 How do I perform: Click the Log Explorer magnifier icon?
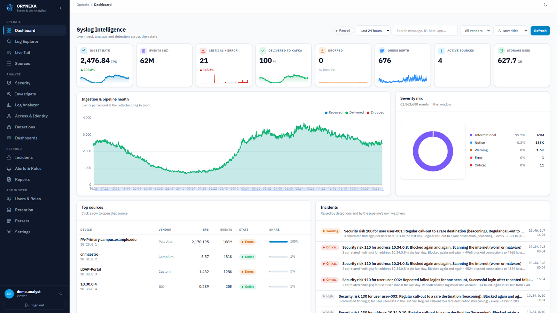click(x=9, y=41)
